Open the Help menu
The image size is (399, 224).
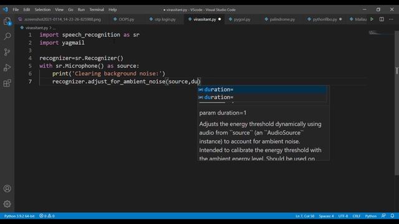click(112, 10)
